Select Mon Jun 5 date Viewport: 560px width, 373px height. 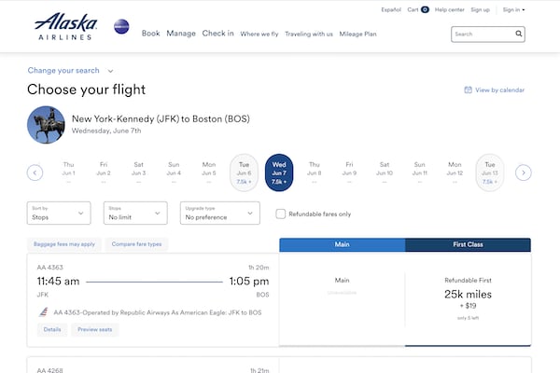[x=209, y=173]
